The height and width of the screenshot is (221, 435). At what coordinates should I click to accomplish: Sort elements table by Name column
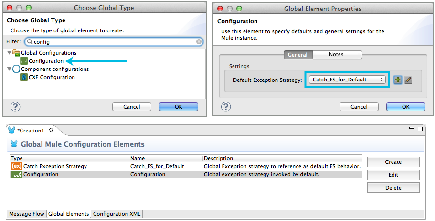coord(166,158)
